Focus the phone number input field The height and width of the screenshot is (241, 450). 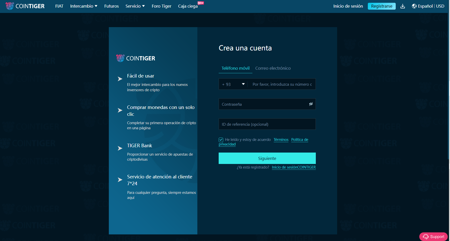coord(282,84)
